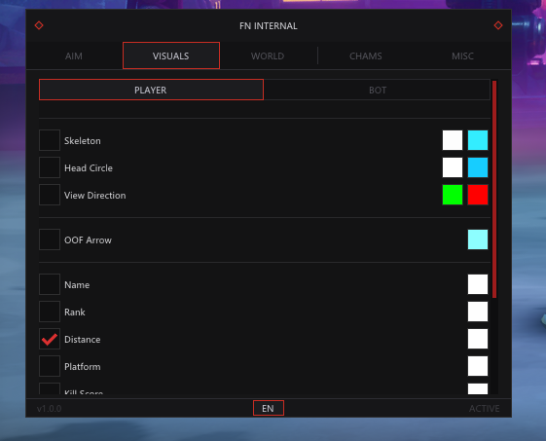This screenshot has height=441, width=546.
Task: Open the green swatch for View Direction
Action: pos(453,195)
